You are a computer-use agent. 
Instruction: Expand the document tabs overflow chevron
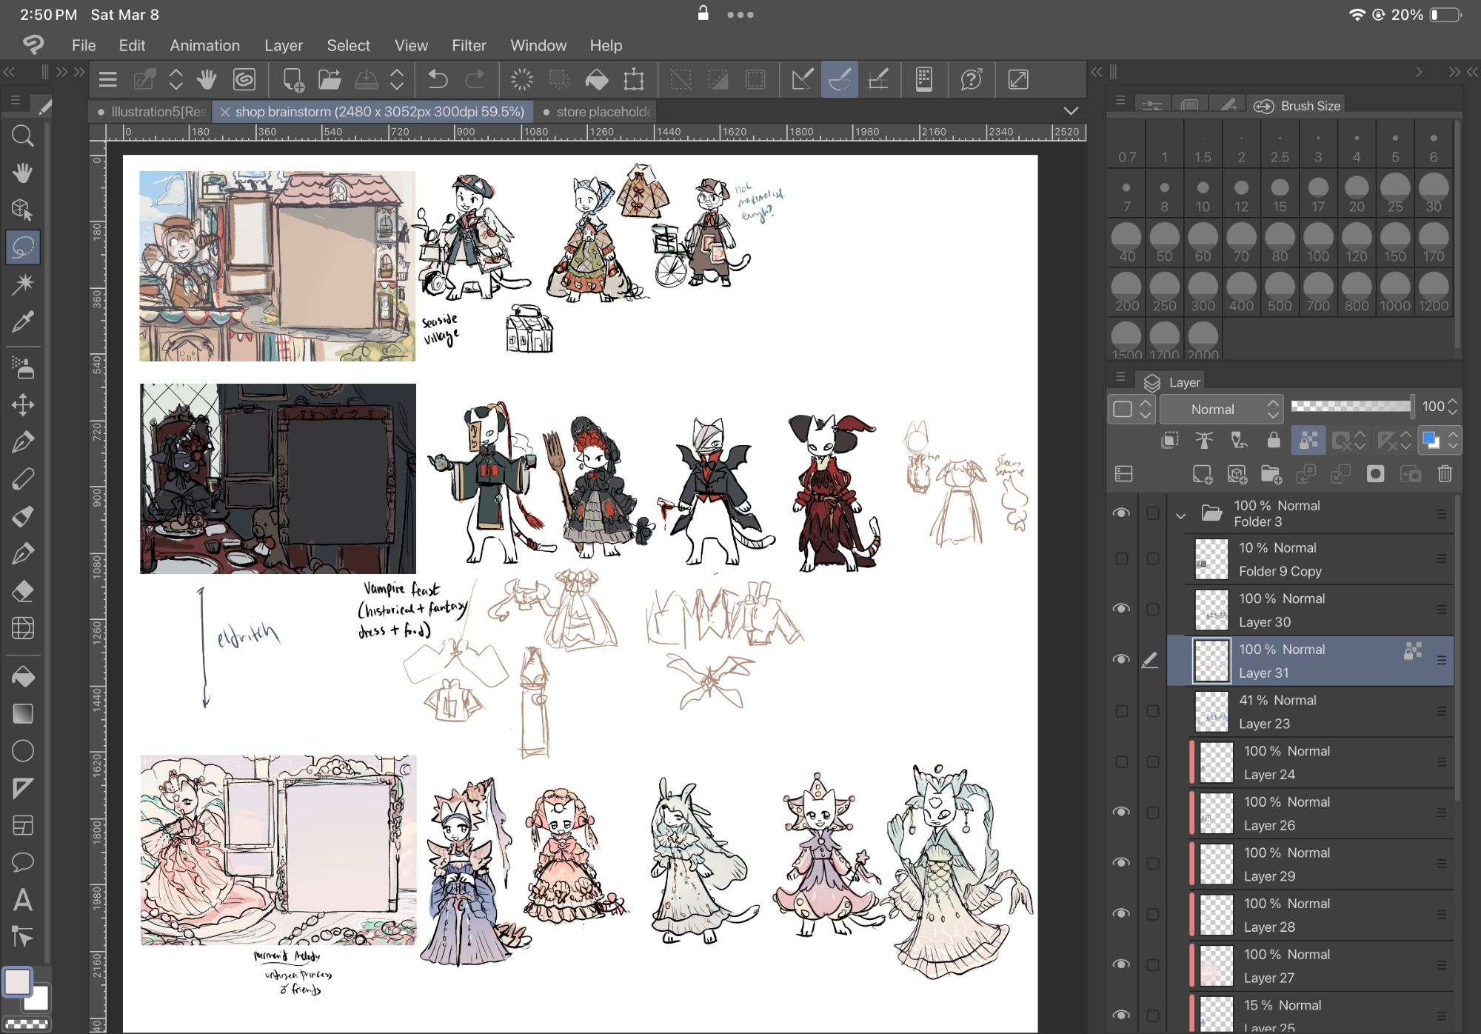1071,111
